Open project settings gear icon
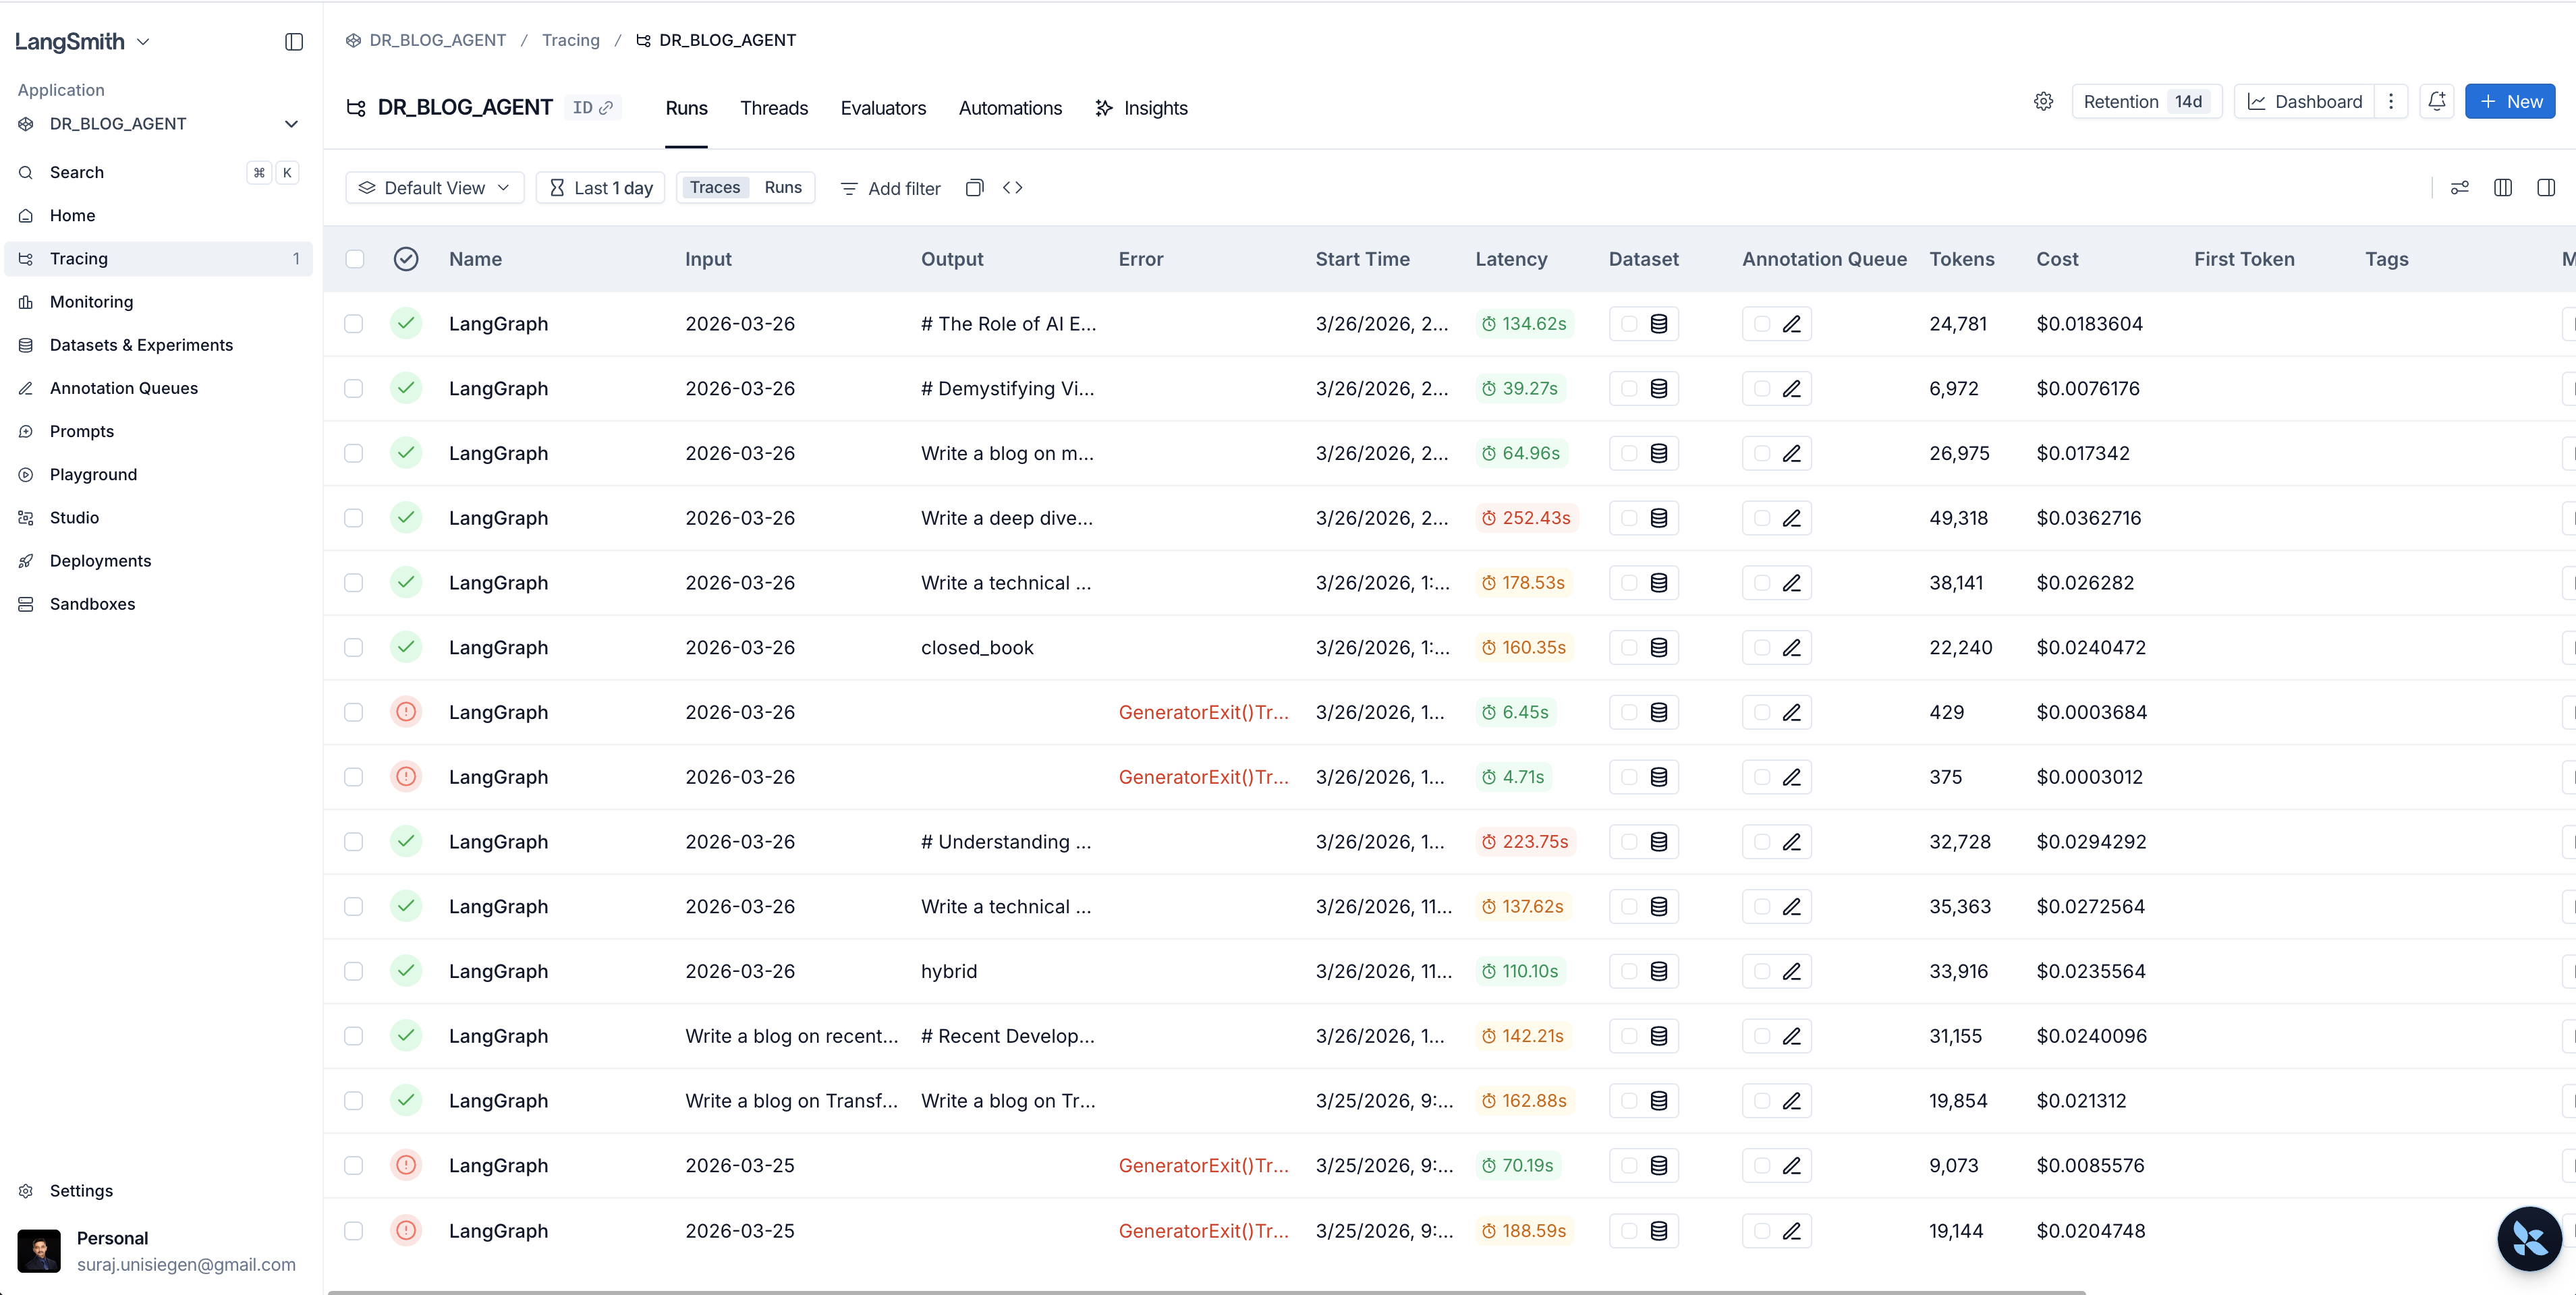Viewport: 2576px width, 1295px height. [x=2043, y=101]
